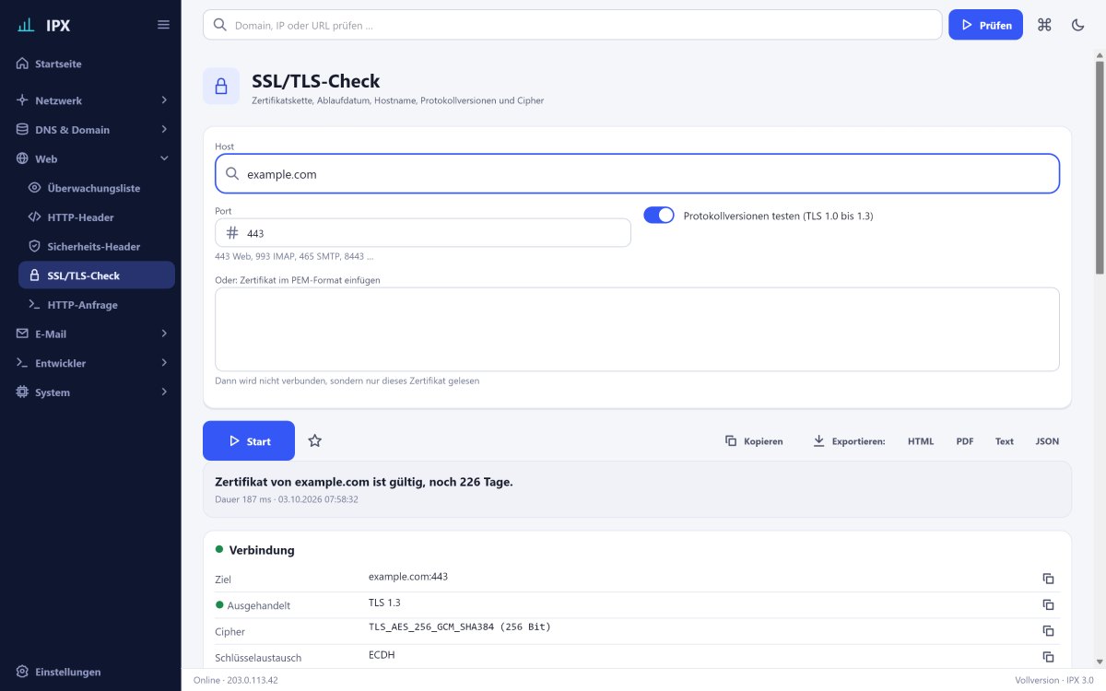The width and height of the screenshot is (1106, 691).
Task: Click TLS_AES_256_GCM_SHA384 cipher value
Action: coord(459,627)
